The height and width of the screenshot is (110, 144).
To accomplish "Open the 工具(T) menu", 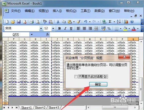I will coord(85,11).
